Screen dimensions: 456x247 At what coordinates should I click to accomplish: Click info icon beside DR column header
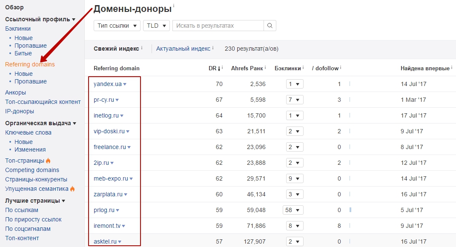(x=222, y=67)
